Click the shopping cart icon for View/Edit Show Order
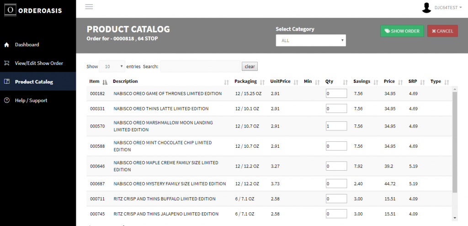Screen dimensions: 468x226 [6, 64]
